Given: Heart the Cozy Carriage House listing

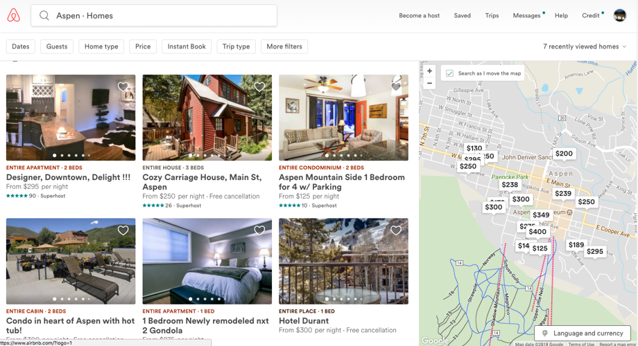Looking at the screenshot, I should (x=259, y=87).
